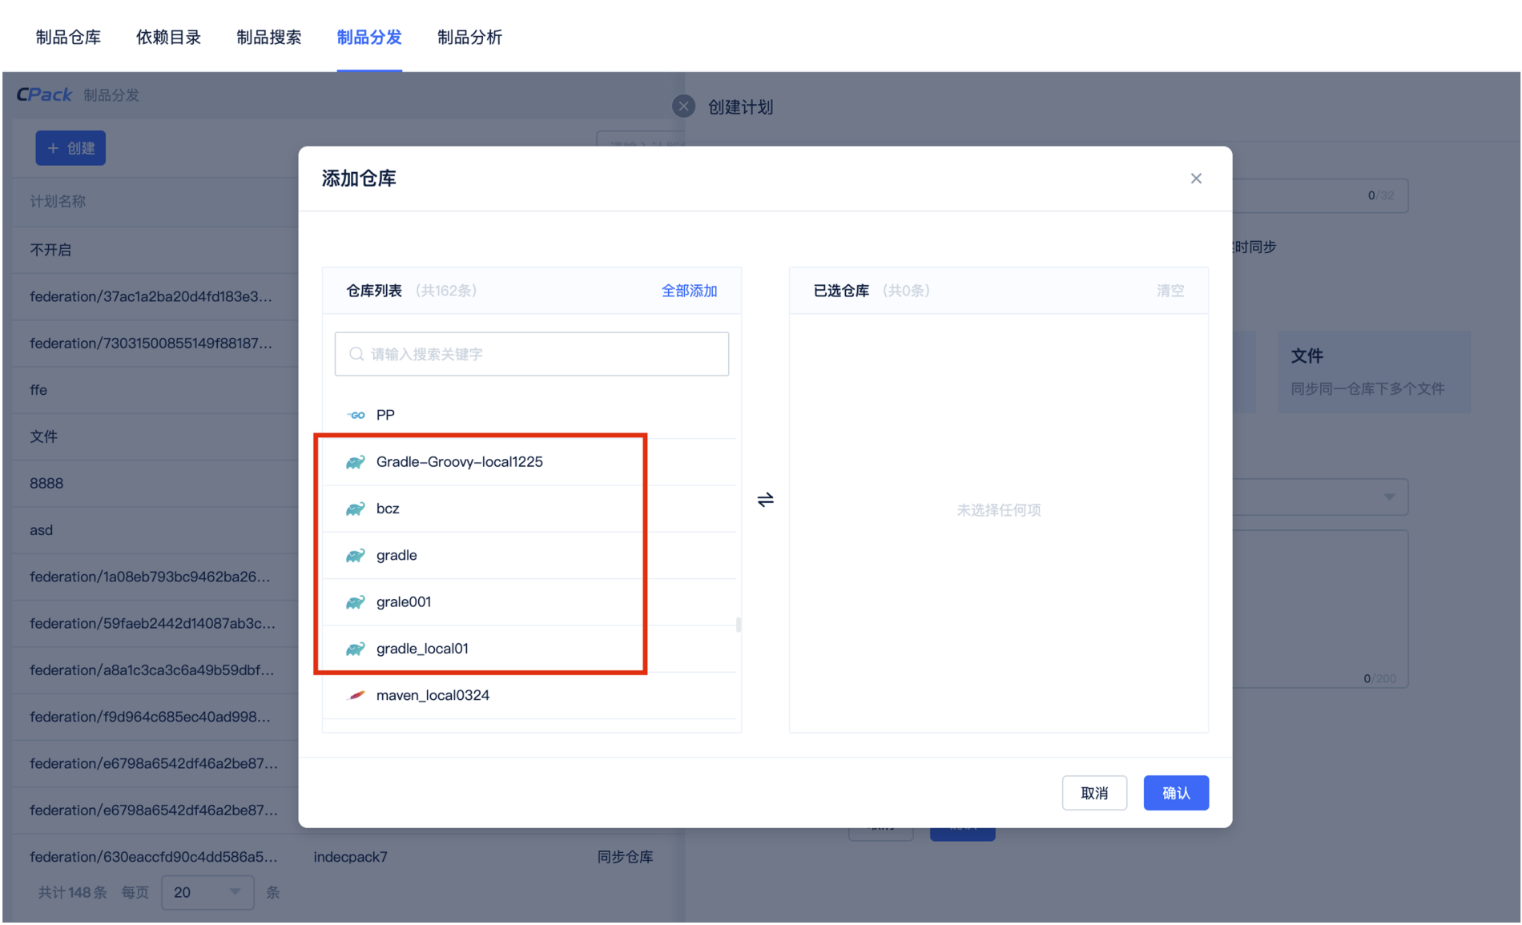
Task: Select the gradle_local01 repository
Action: 529,649
